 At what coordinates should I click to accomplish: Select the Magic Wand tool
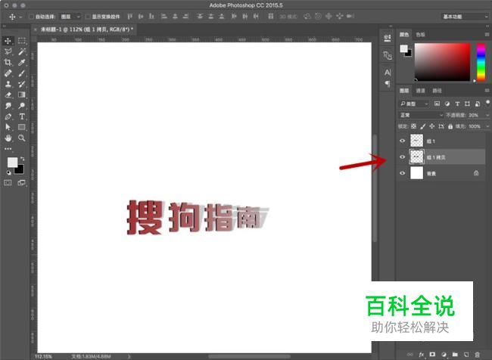pos(22,51)
